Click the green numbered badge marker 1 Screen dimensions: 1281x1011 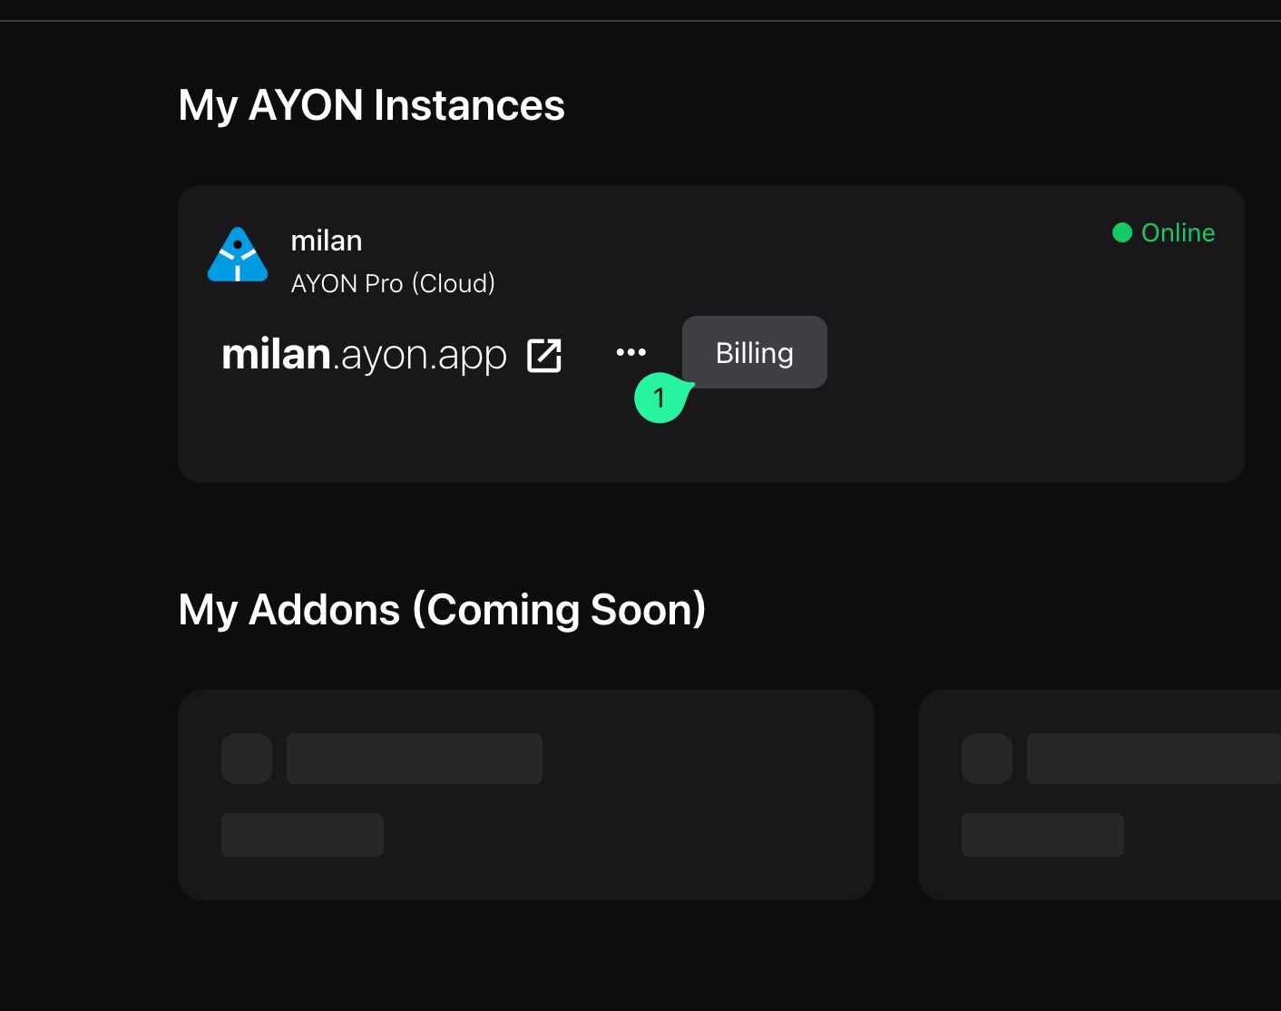(x=660, y=398)
